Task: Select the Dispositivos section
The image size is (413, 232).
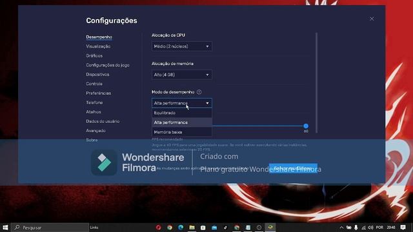Action: (x=97, y=75)
